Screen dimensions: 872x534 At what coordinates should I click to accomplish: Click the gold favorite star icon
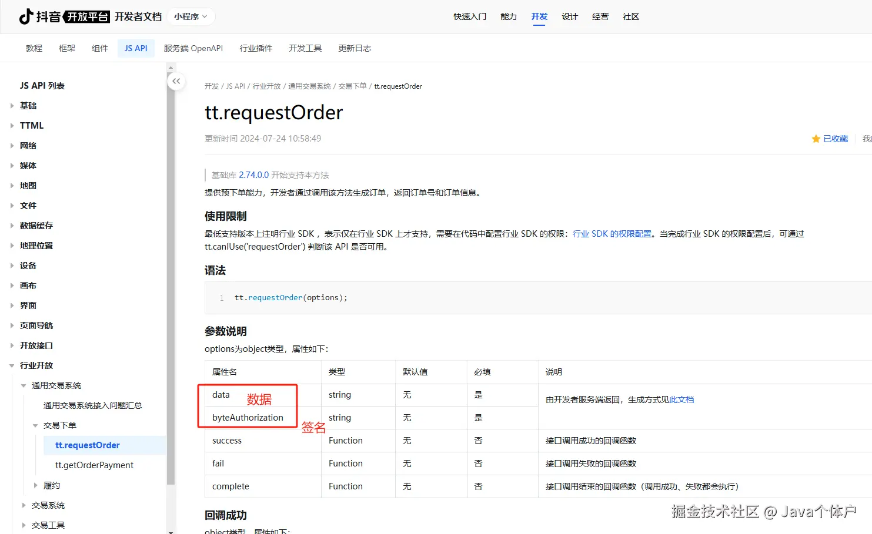(816, 139)
